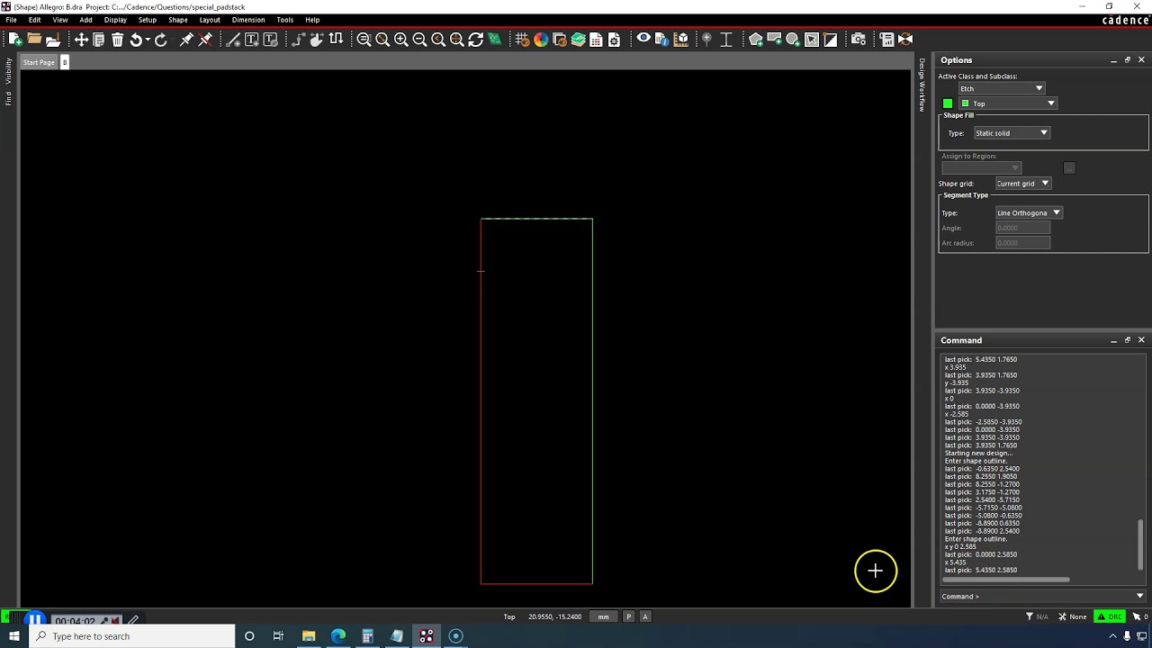Zoom out with the magnifier minus

tap(419, 40)
